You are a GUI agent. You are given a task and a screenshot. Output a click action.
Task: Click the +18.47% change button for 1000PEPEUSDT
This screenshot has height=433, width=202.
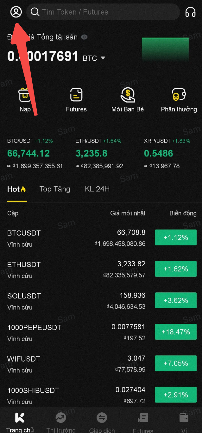176,332
